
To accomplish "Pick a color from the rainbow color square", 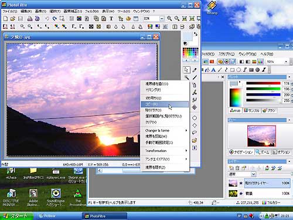I will click(236, 97).
